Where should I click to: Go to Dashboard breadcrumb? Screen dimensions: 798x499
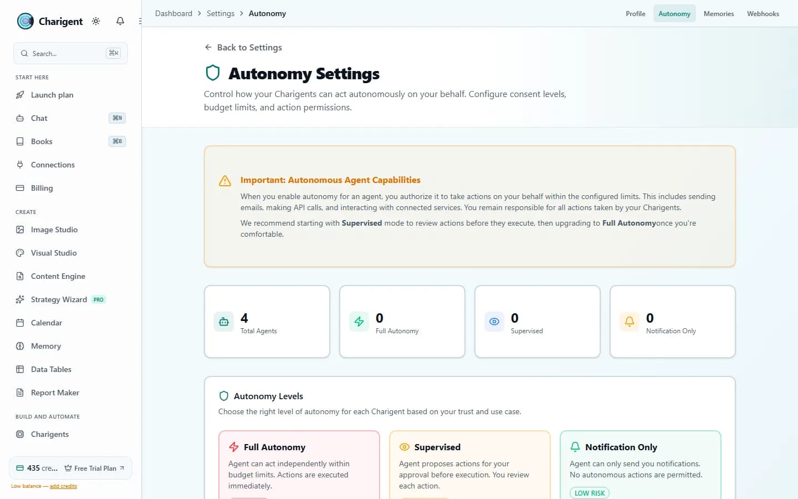tap(173, 13)
